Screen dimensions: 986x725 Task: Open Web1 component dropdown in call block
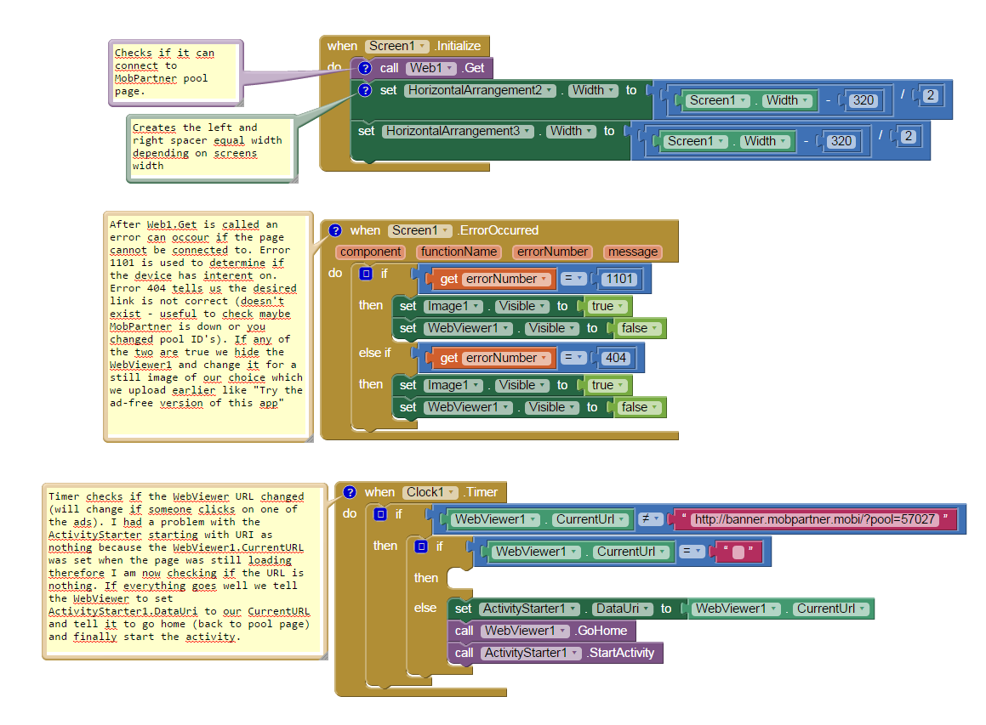pyautogui.click(x=430, y=68)
